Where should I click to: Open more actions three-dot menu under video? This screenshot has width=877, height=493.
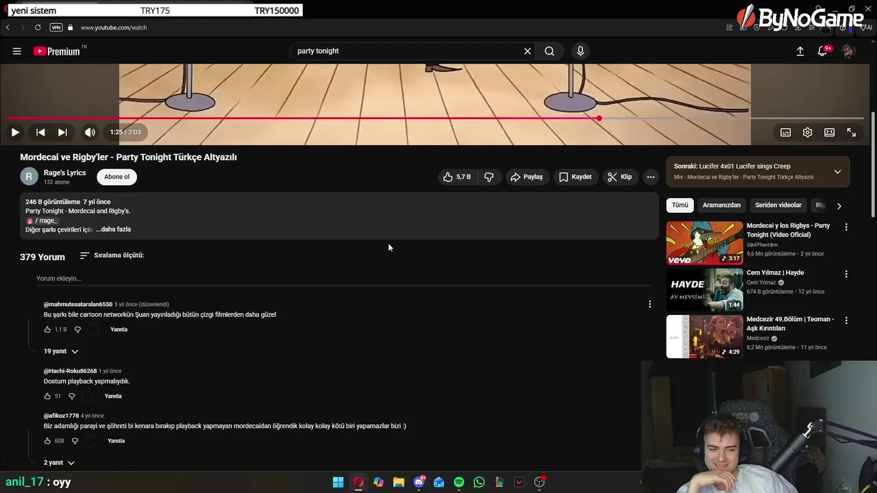pyautogui.click(x=651, y=177)
